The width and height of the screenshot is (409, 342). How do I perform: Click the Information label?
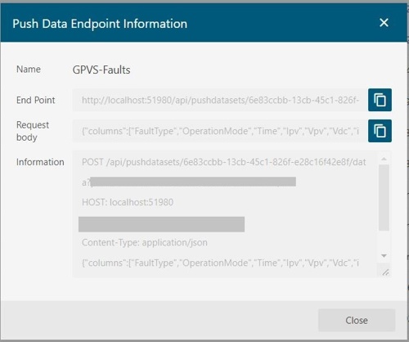click(40, 162)
